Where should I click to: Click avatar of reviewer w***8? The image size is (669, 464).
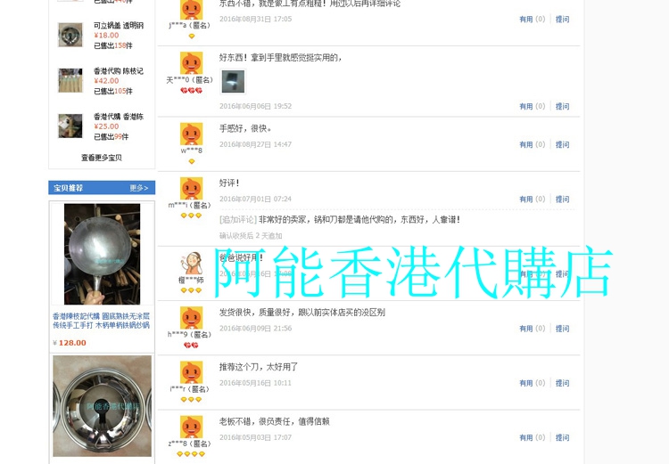[x=191, y=134]
